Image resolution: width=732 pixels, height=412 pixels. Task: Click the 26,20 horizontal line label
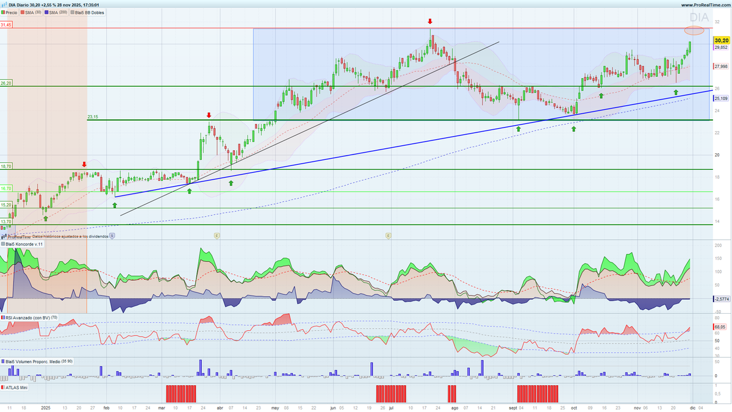(6, 83)
